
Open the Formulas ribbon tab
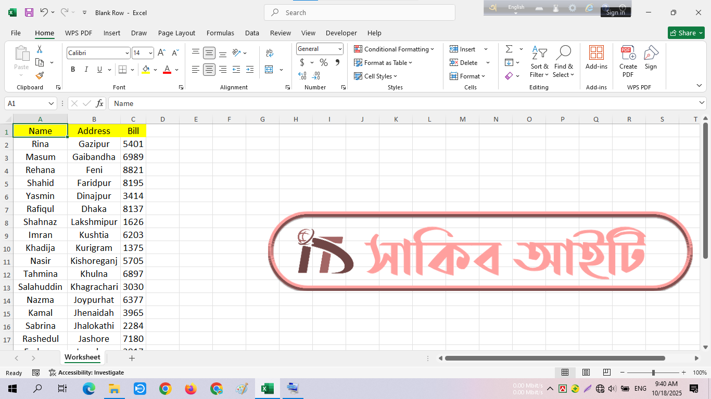point(220,33)
